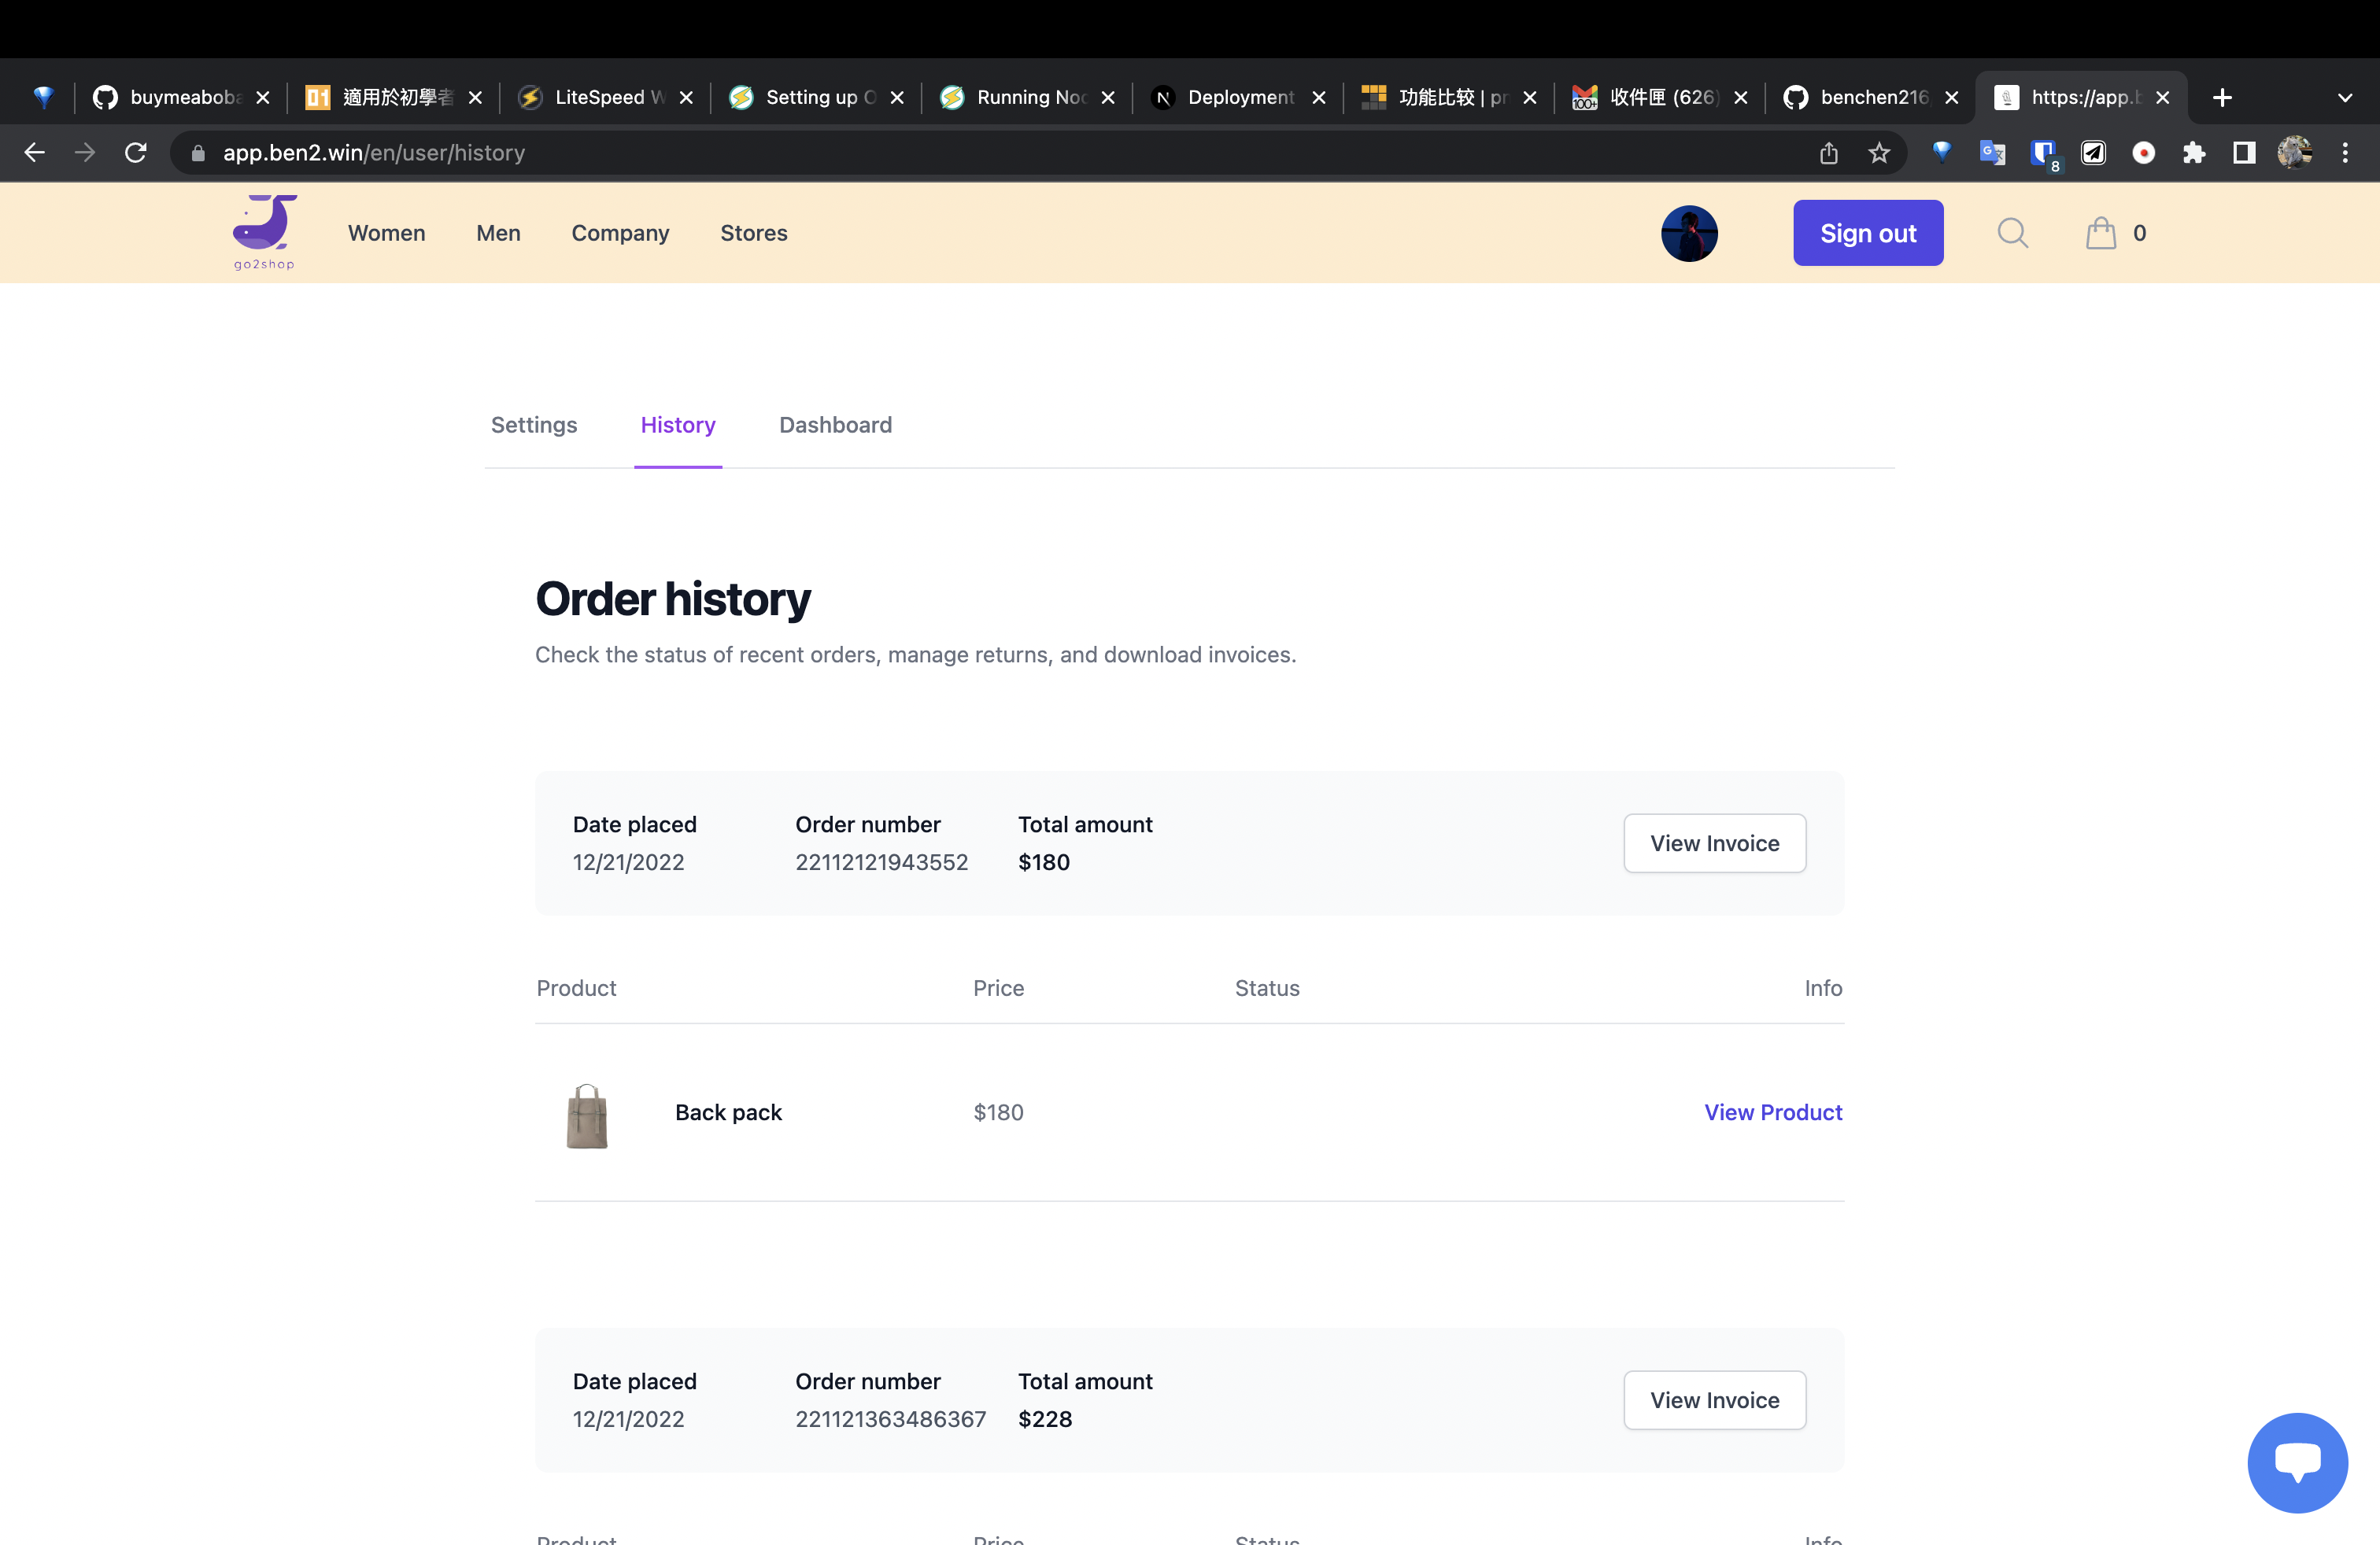Click the Sign out button
This screenshot has width=2380, height=1545.
pos(1867,233)
